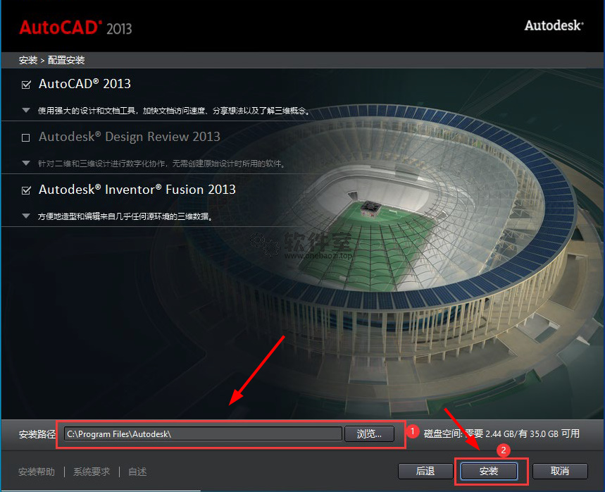
Task: Click the 安装 > 配置安装 breadcrumb text
Action: (51, 60)
